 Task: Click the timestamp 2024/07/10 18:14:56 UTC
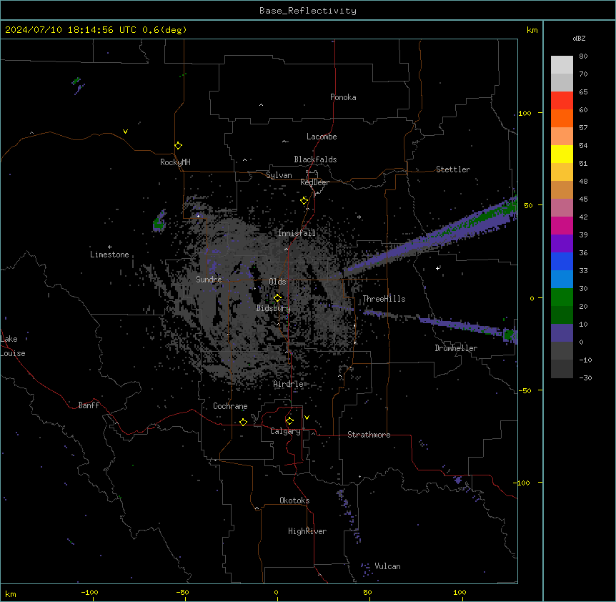pos(71,30)
